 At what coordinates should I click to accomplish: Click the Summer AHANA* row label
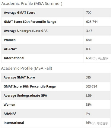pyautogui.click(x=10, y=49)
